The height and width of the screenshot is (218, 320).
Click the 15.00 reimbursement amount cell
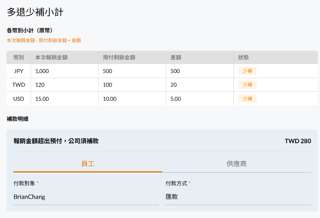[x=65, y=99]
